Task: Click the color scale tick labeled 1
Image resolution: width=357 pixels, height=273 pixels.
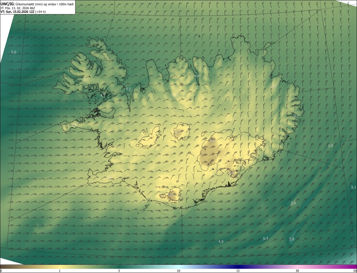Action: click(x=60, y=271)
